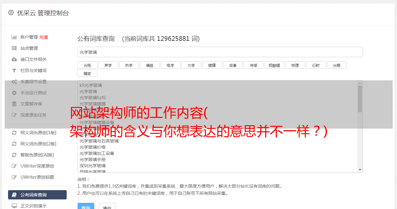Click the refresh icon for 同义词伪原创[1版]
The width and height of the screenshot is (397, 209).
14,133
